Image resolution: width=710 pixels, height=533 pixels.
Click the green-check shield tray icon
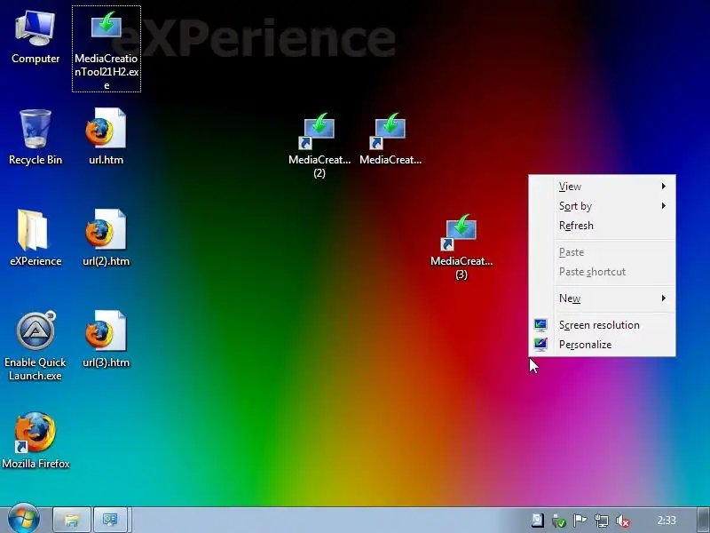pos(559,521)
